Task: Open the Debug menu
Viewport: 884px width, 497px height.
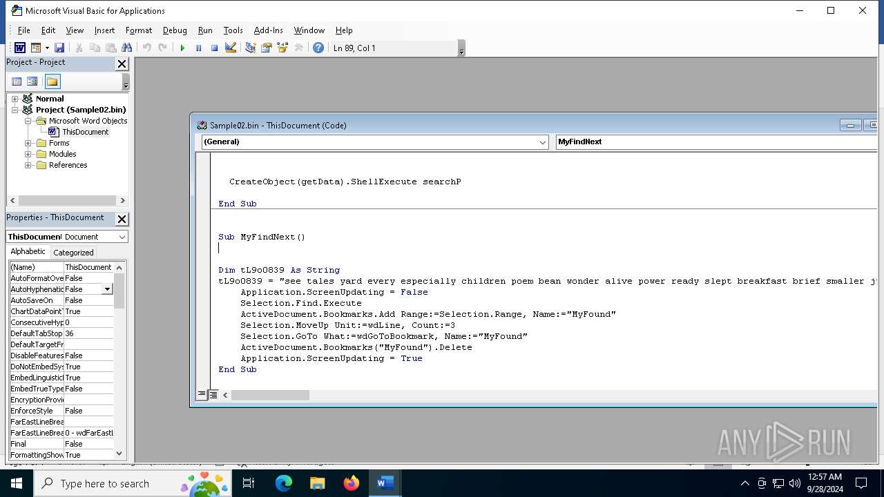Action: click(x=175, y=30)
